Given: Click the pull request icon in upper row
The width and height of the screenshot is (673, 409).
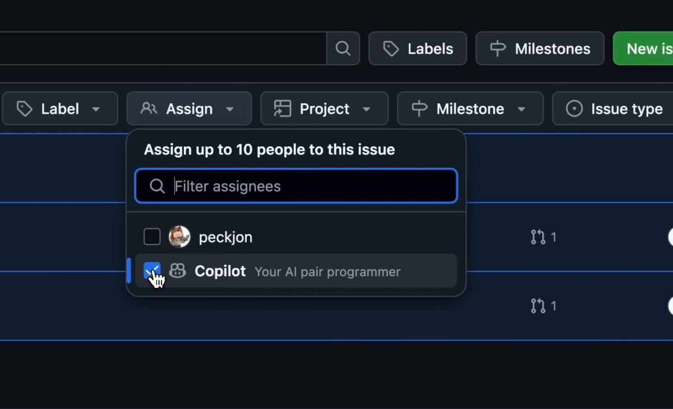Looking at the screenshot, I should tap(538, 237).
